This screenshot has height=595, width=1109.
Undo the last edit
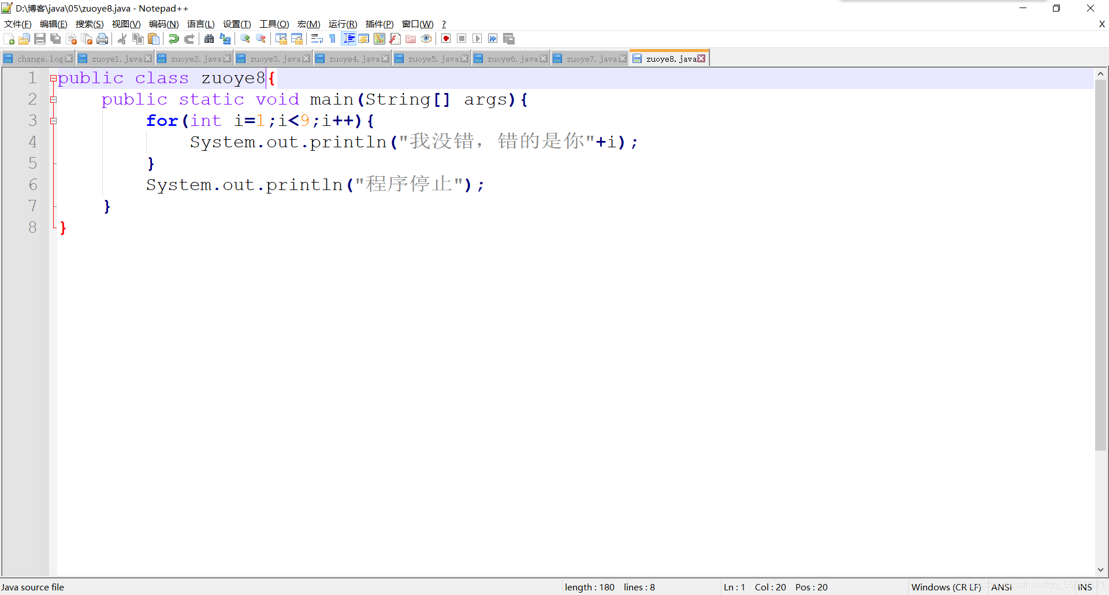173,39
